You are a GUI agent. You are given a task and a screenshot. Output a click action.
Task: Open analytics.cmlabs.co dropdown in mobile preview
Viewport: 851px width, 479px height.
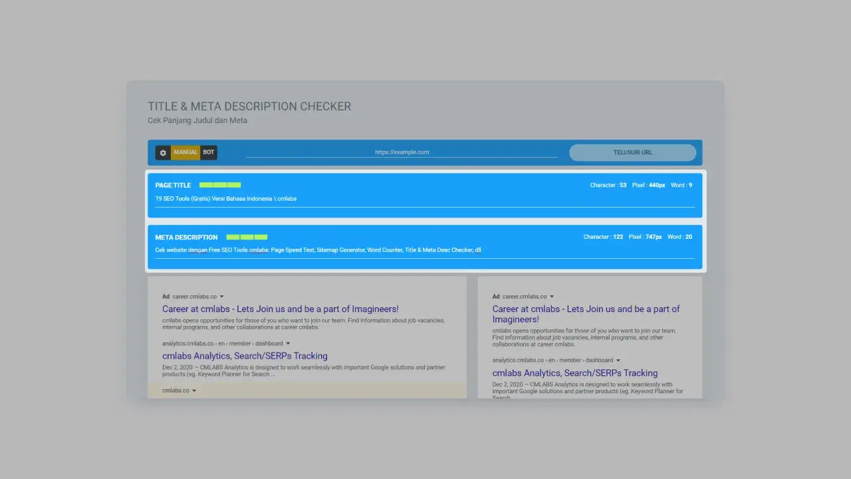(x=618, y=360)
